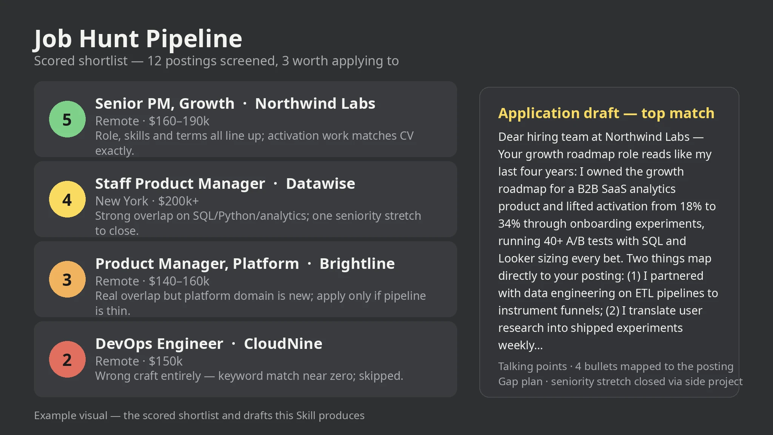Click the orange score 3 badge

(67, 279)
